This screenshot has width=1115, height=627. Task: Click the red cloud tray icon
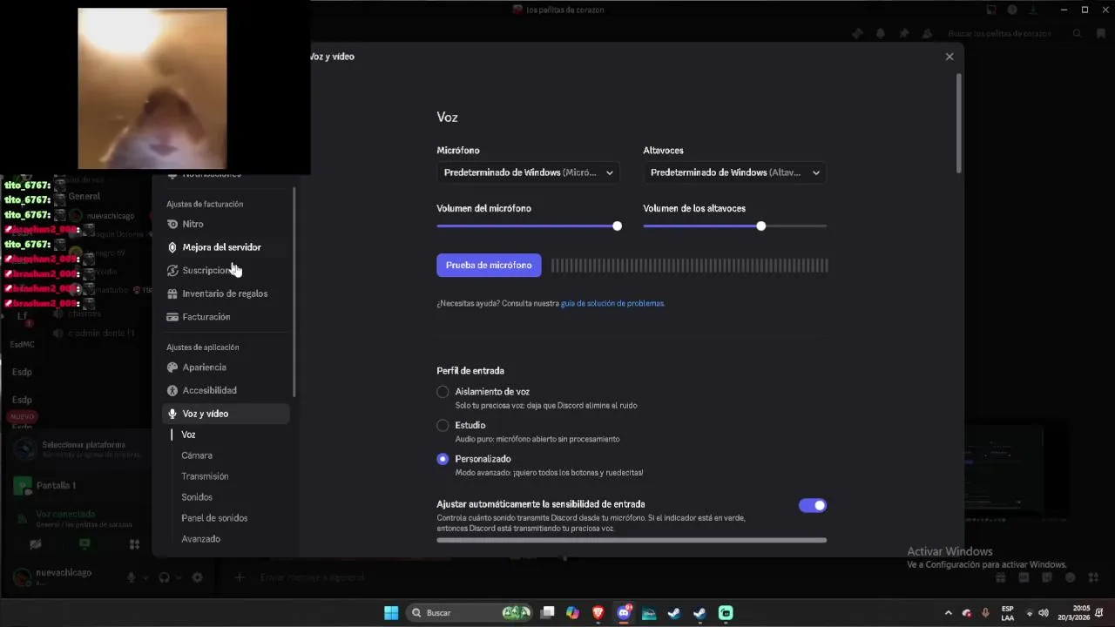967,613
